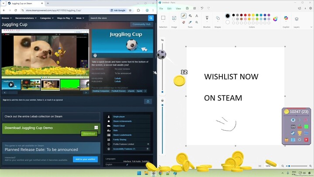
Task: Click the Undo arrow in Paint
Action: tap(202, 8)
